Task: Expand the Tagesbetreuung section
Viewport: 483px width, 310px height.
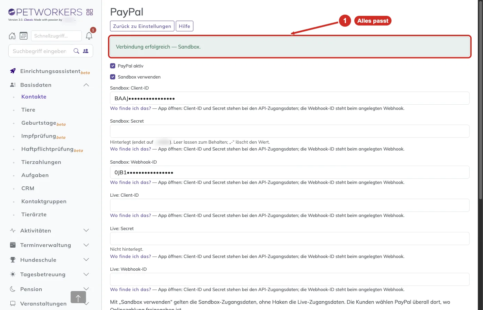Action: (x=86, y=274)
